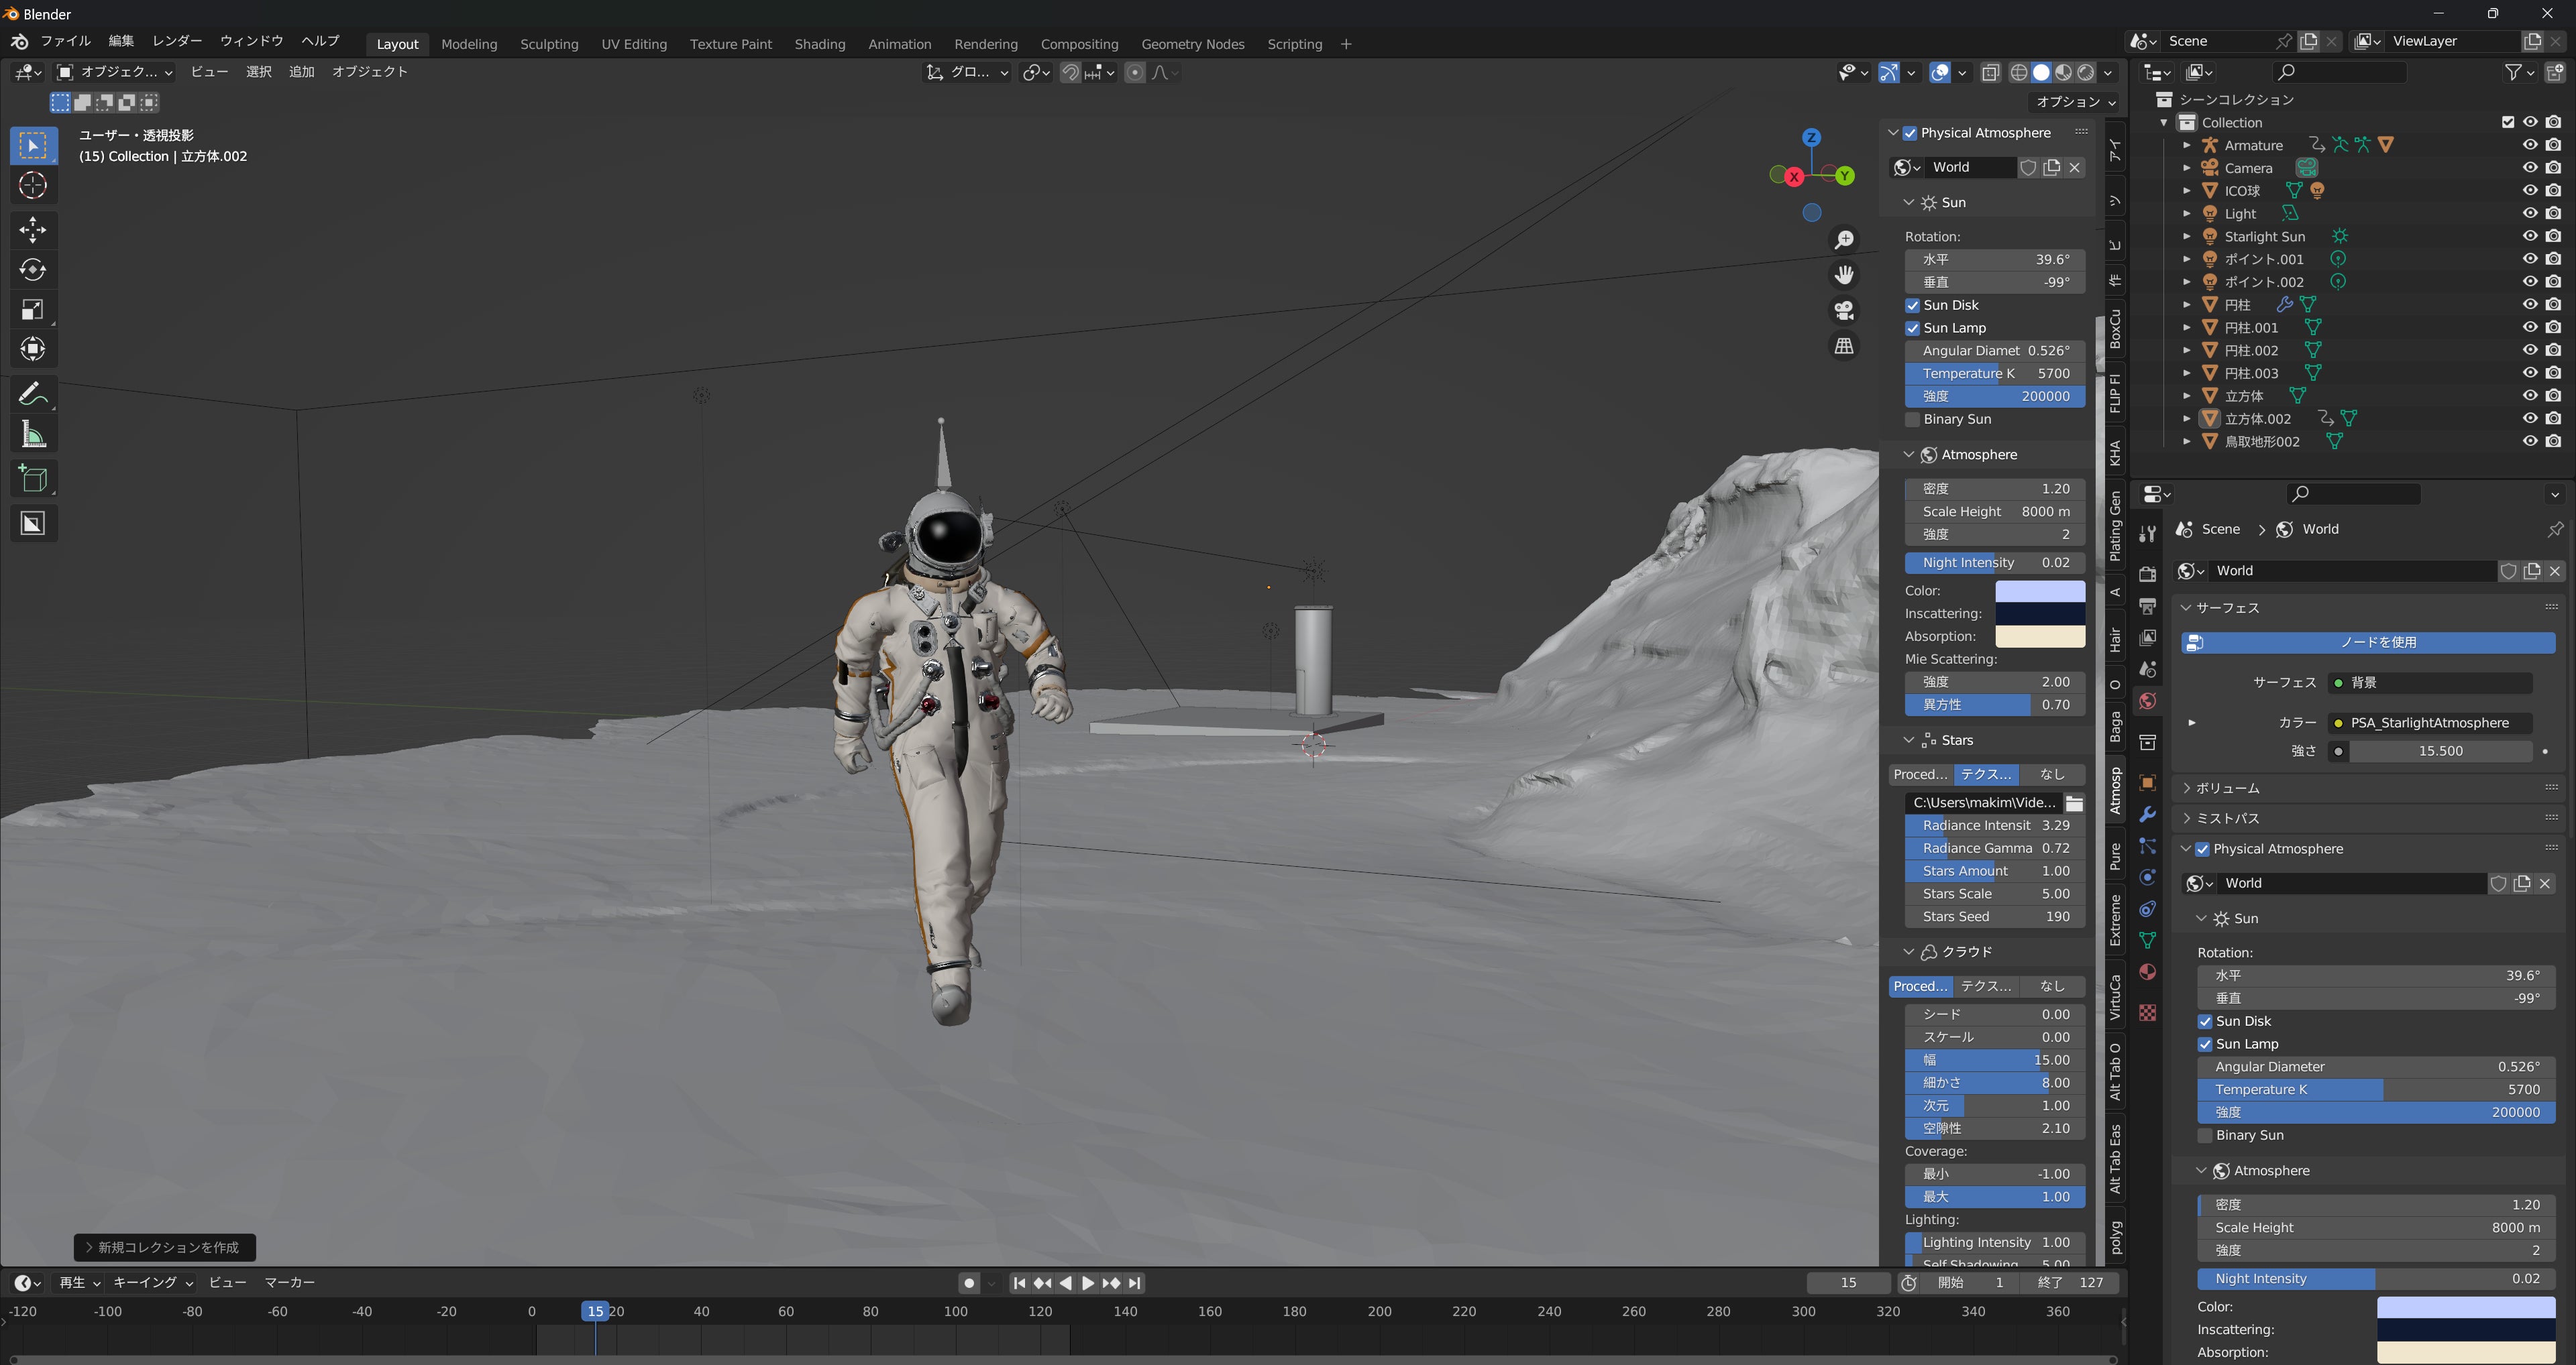Uncheck the Sun Disk checkbox in sidebar
Image resolution: width=2576 pixels, height=1365 pixels.
1912,306
